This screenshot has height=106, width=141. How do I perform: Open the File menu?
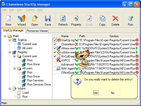[4, 10]
